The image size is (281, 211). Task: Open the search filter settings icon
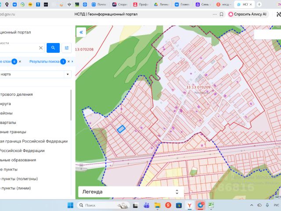67,47
